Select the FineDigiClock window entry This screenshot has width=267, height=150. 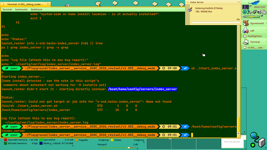(x=254, y=36)
